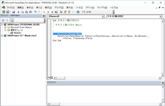The image size is (165, 106).
Task: Open Find with the binoculars icon
Action: [x=30, y=12]
